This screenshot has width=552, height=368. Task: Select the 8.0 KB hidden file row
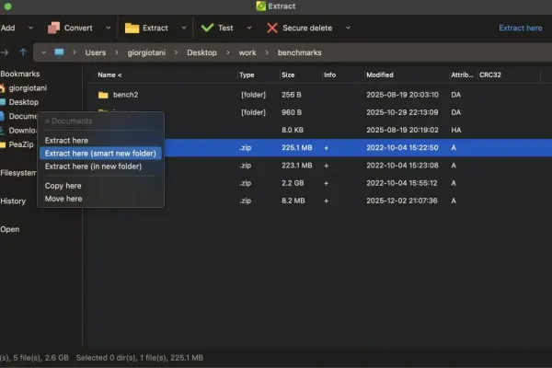357,130
